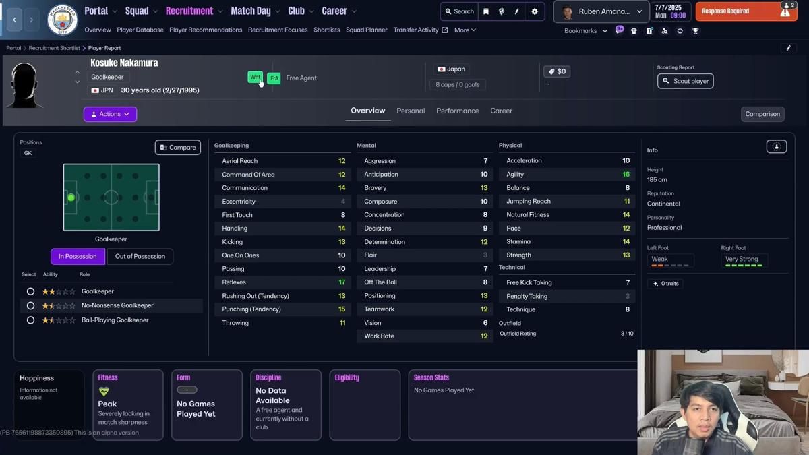The height and width of the screenshot is (455, 809).
Task: Open the More menu in the navigation bar
Action: pos(465,30)
